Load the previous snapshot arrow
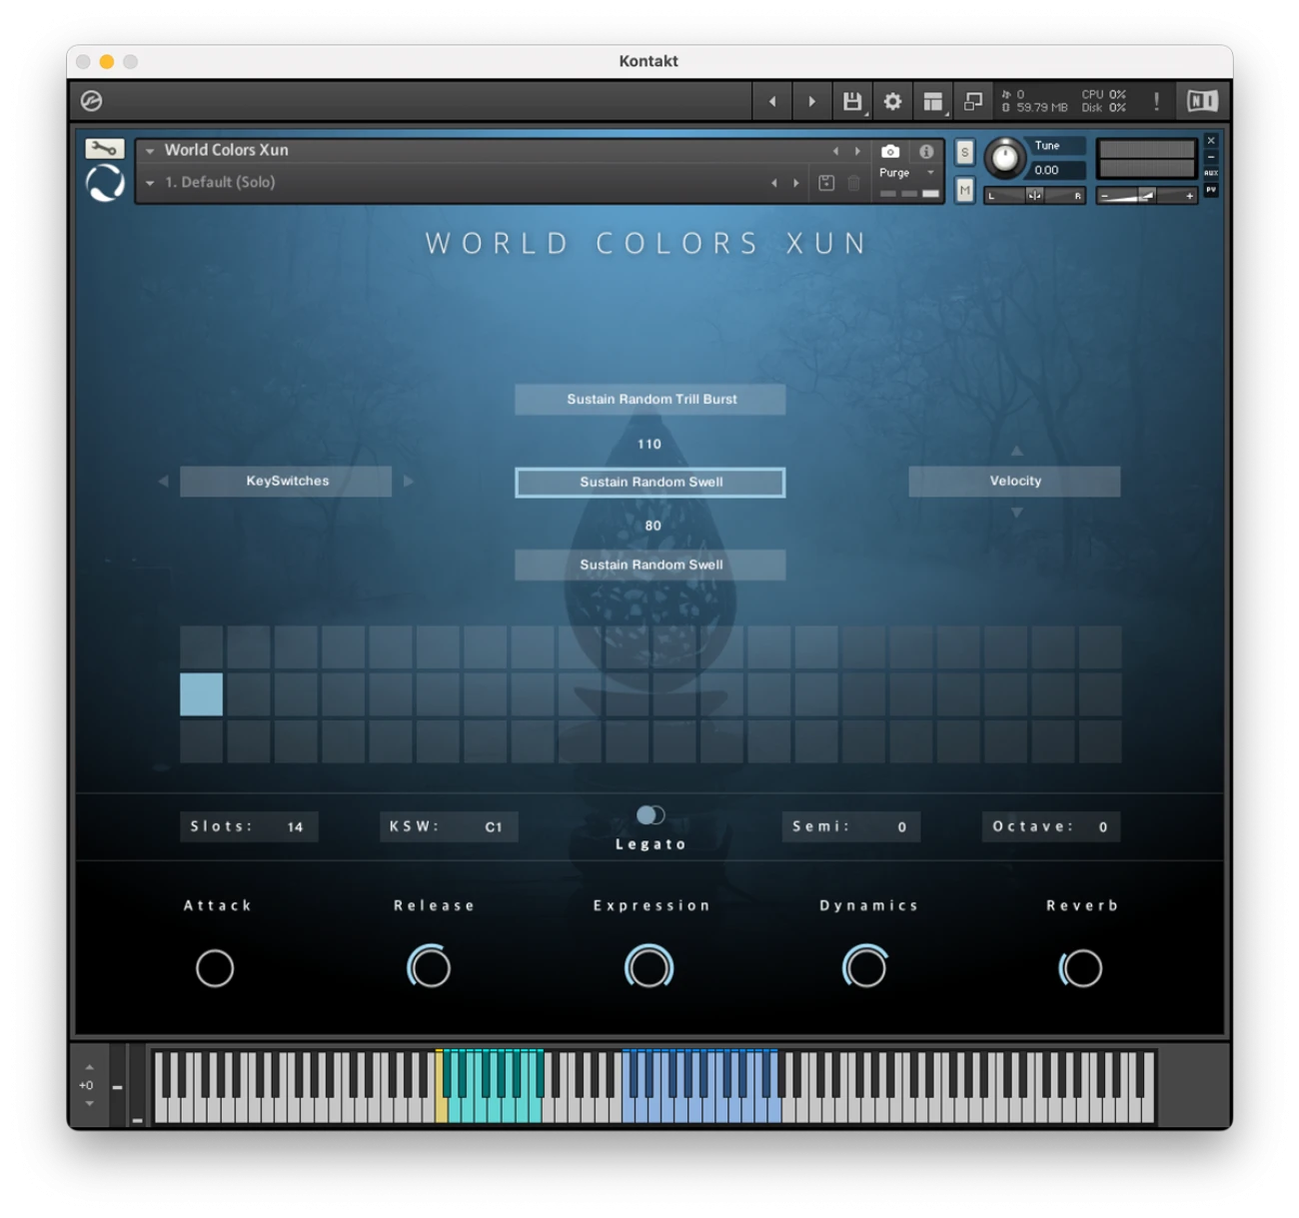The image size is (1299, 1218). tap(773, 183)
